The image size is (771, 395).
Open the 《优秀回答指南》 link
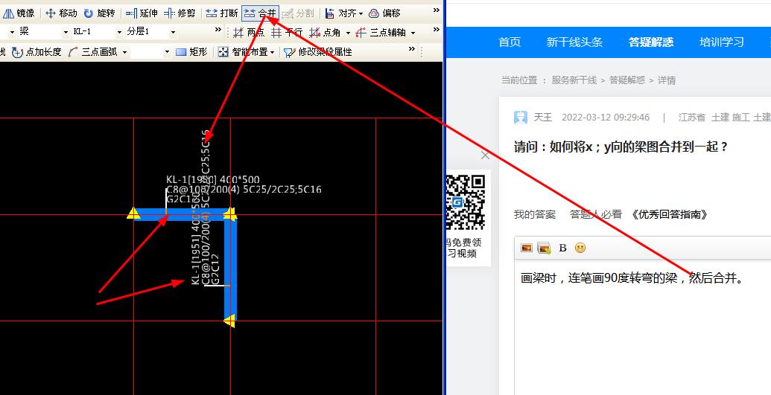click(x=670, y=214)
